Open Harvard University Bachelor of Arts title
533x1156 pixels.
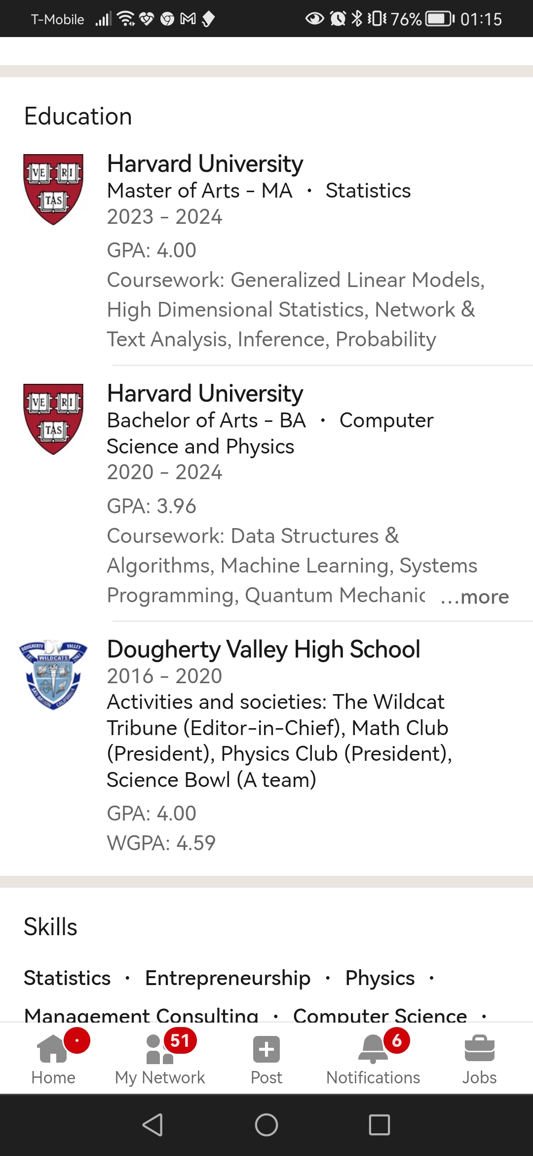pos(205,394)
